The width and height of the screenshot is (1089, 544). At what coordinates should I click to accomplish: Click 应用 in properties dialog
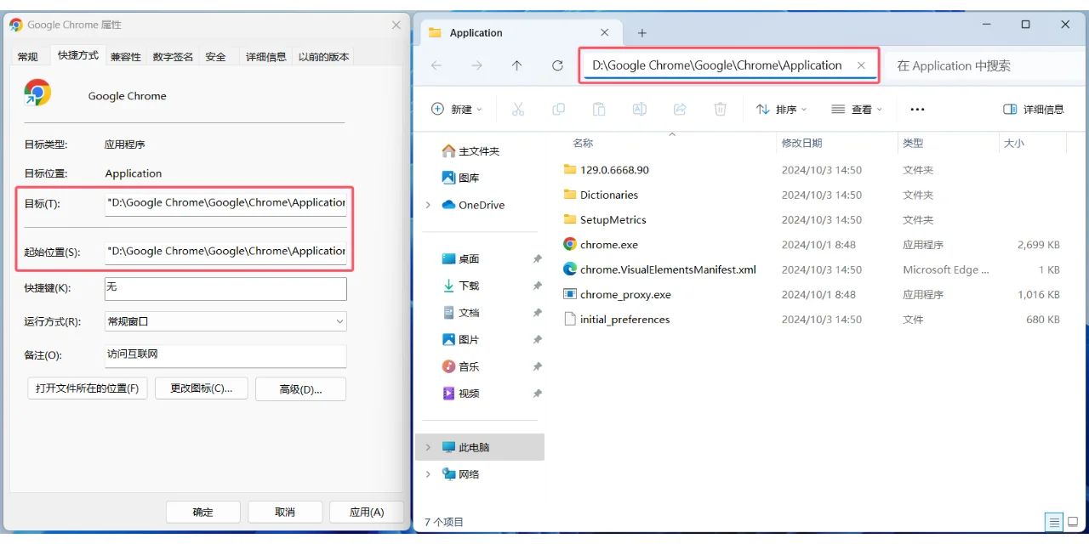[367, 512]
